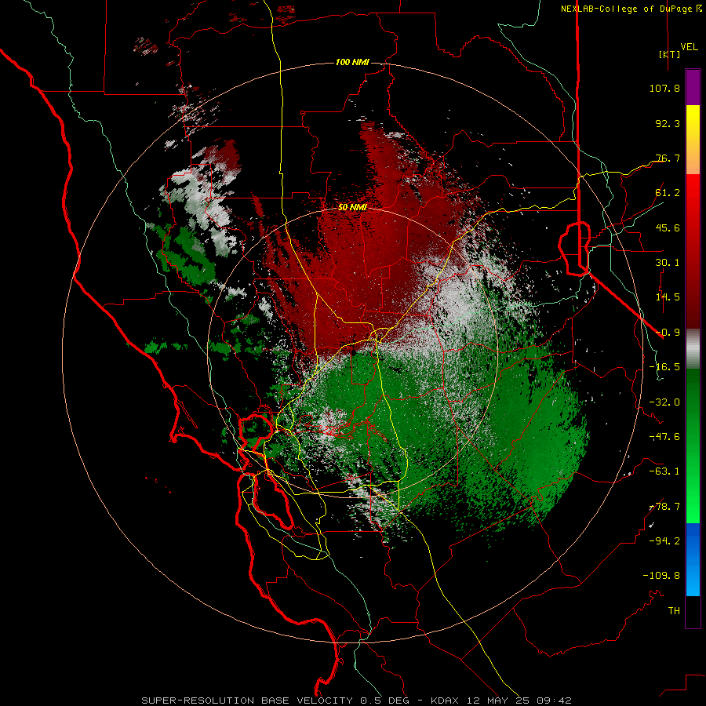Click the 107.8 velocity scale value
The image size is (706, 706).
[664, 88]
